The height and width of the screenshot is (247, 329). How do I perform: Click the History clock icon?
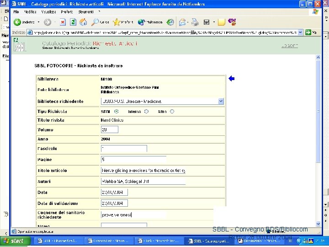coord(170,22)
